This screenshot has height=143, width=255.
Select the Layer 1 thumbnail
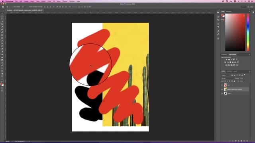[x=226, y=85]
